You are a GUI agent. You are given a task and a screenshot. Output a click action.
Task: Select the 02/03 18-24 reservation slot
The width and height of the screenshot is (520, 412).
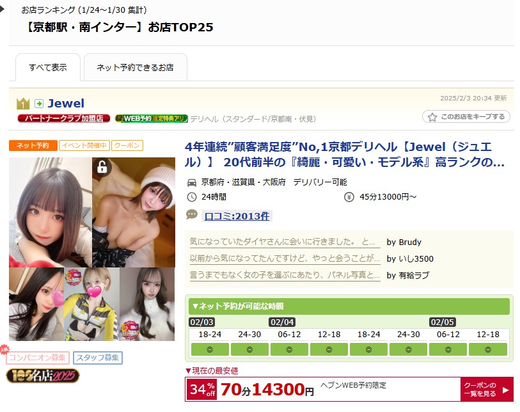click(x=210, y=349)
